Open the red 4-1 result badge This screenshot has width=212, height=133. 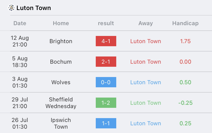(x=106, y=41)
